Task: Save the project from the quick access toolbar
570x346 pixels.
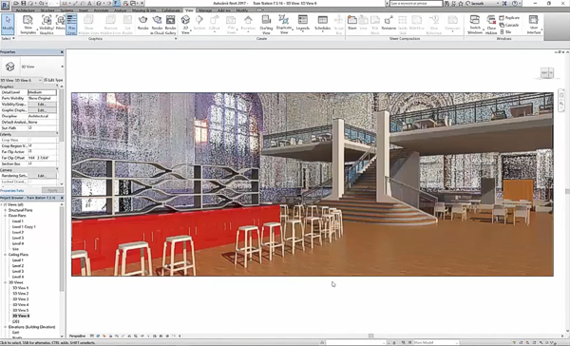Action: coord(23,3)
